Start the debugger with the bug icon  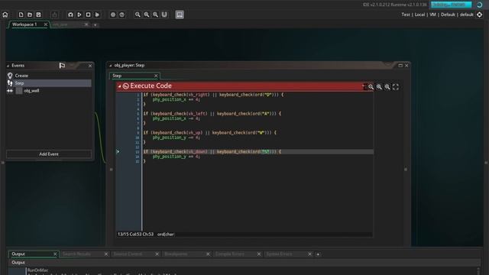coord(70,15)
